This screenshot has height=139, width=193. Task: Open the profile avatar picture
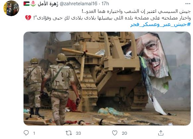point(11,8)
